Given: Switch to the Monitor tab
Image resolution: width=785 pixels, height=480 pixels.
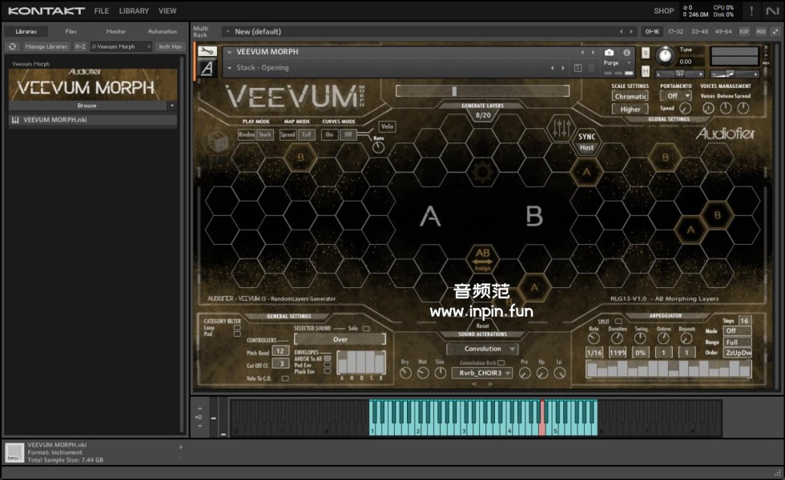Looking at the screenshot, I should pos(116,31).
